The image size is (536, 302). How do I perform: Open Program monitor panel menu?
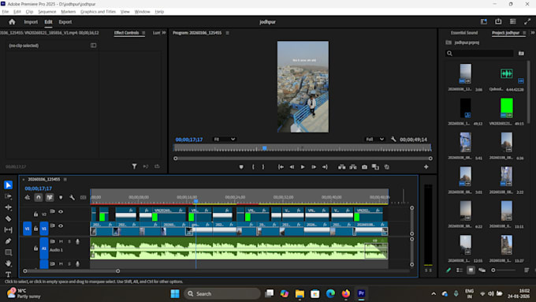pos(227,33)
